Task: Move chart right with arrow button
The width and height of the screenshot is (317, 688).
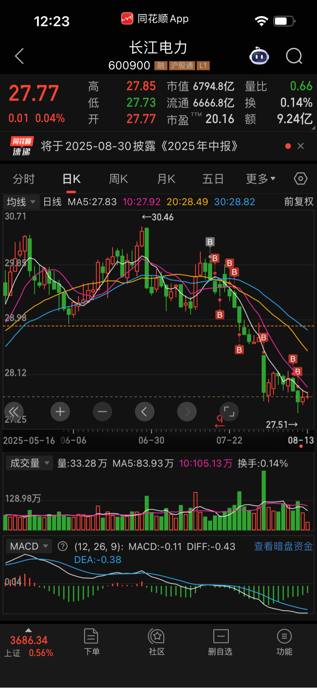Action: 187,412
